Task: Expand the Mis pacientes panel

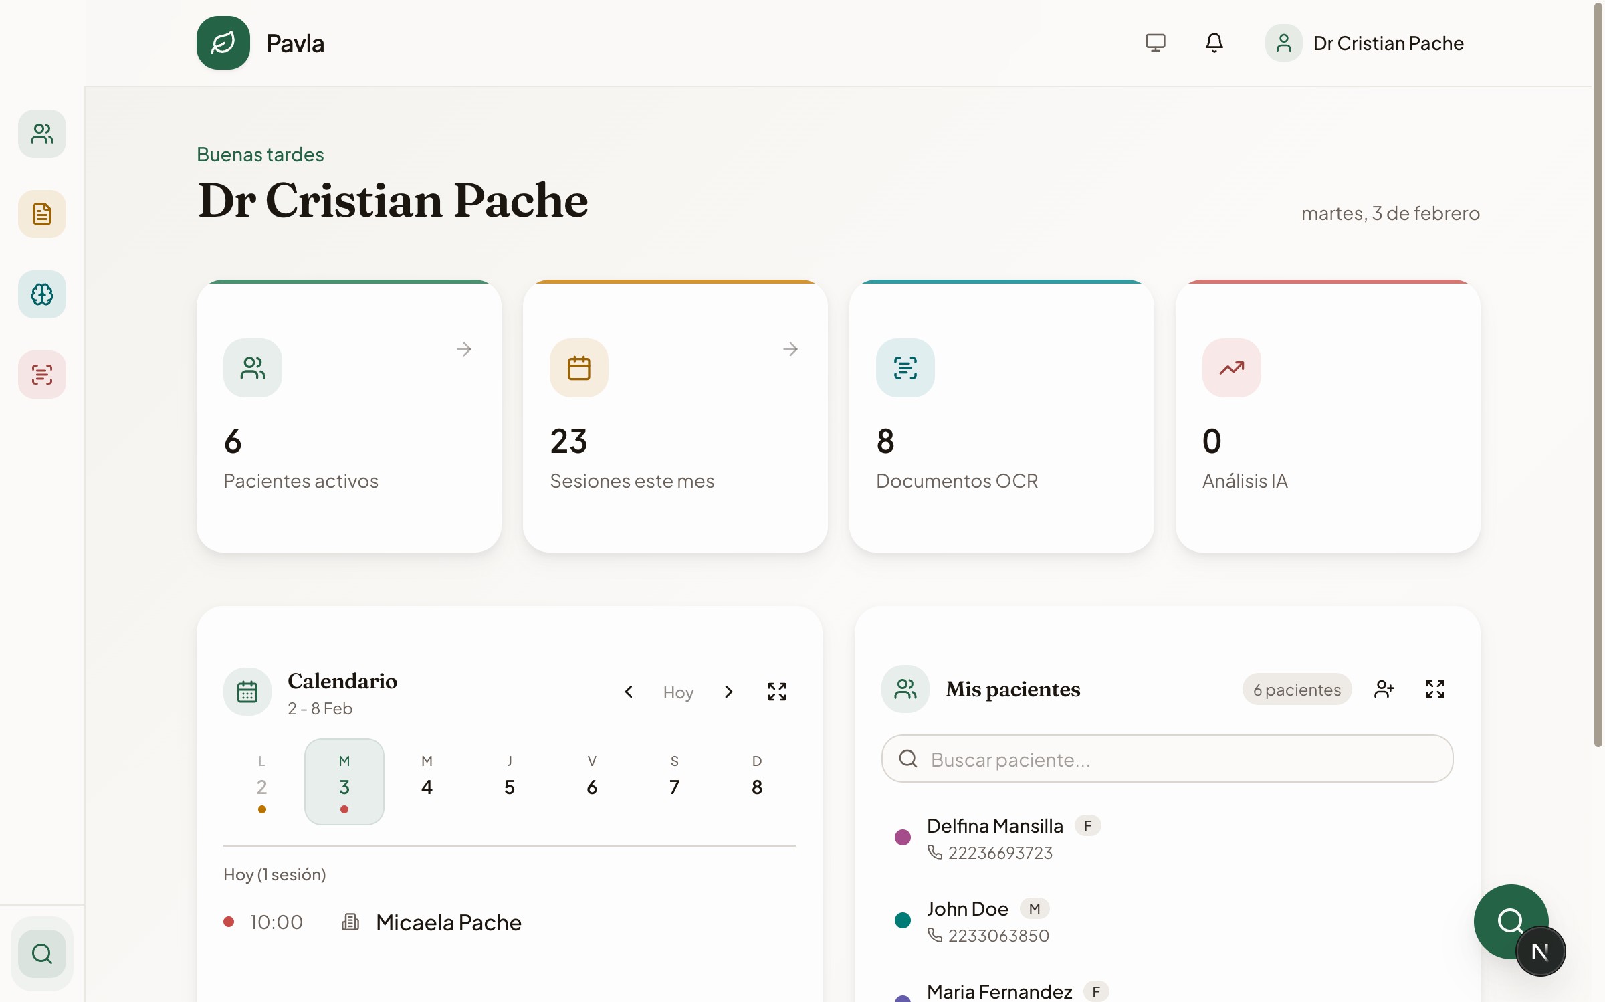Action: coord(1434,689)
